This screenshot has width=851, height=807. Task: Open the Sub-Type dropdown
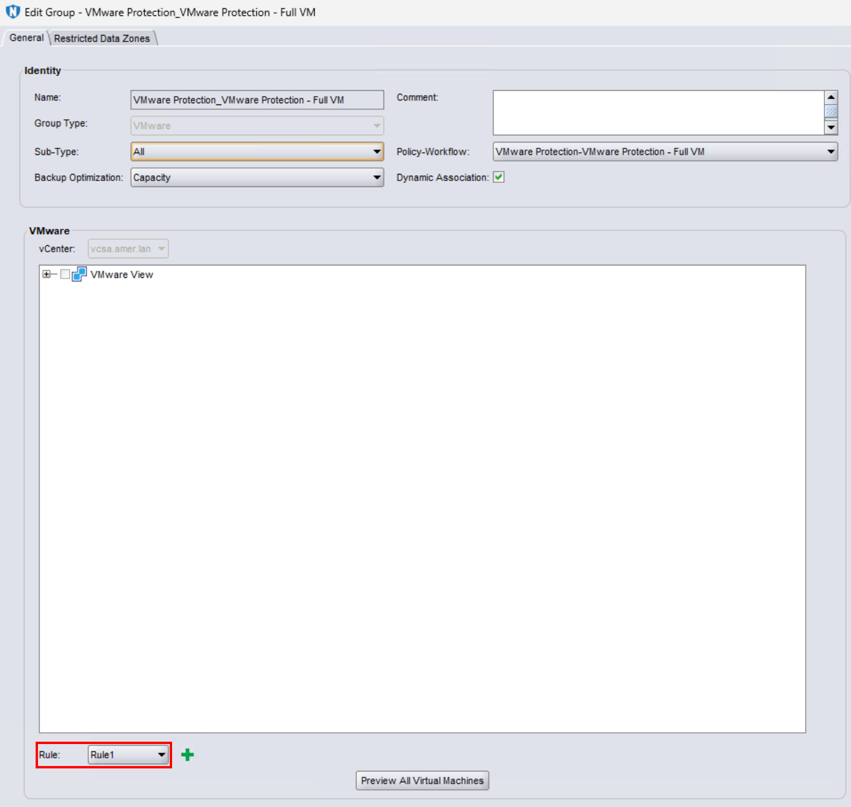[x=376, y=152]
